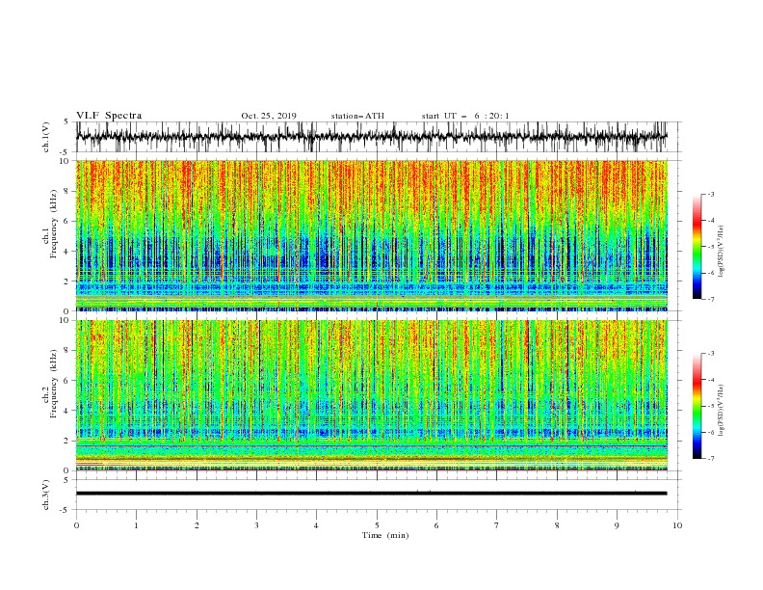Click the "8" kHz tick on ch.2 frequency axis
This screenshot has height=590, width=763.
point(67,351)
